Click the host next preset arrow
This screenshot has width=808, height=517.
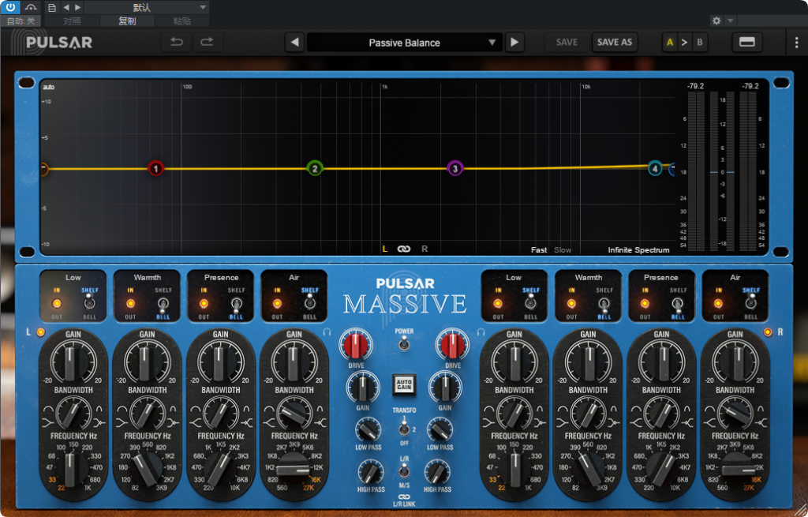click(78, 7)
